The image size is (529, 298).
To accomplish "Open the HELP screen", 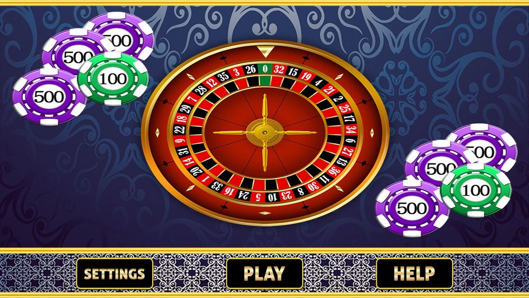I will 414,273.
